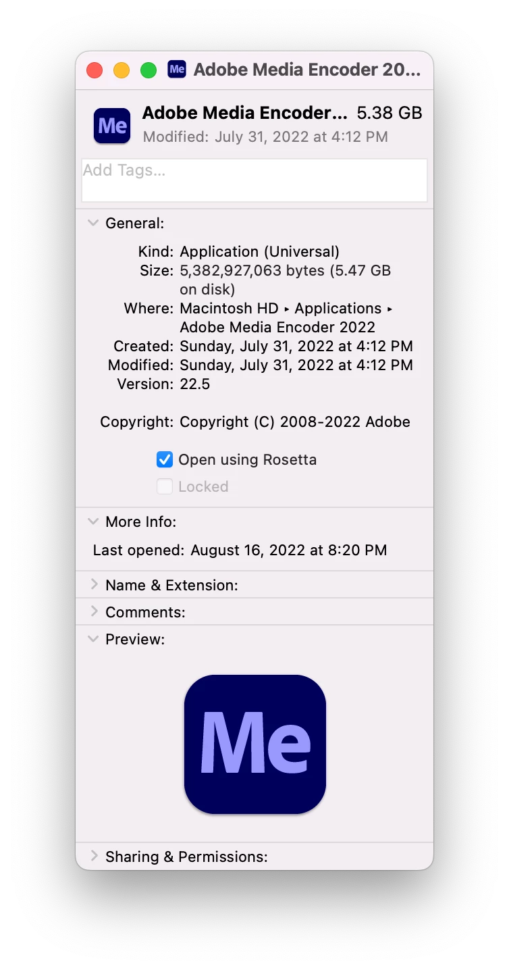The height and width of the screenshot is (970, 509).
Task: Click the large Me preview icon
Action: [x=255, y=744]
